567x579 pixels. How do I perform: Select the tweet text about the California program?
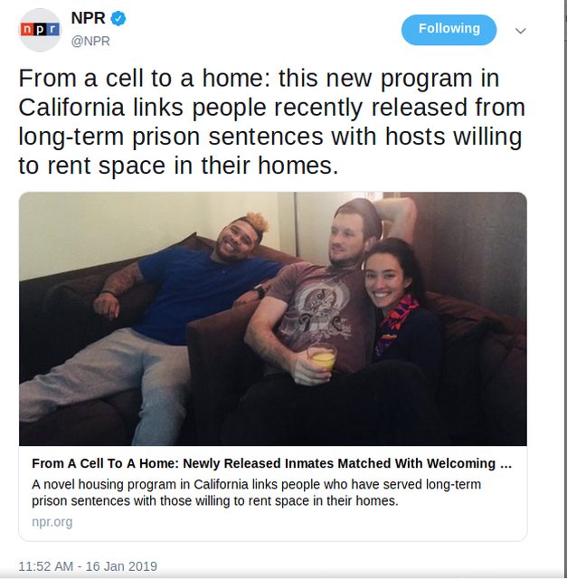271,122
